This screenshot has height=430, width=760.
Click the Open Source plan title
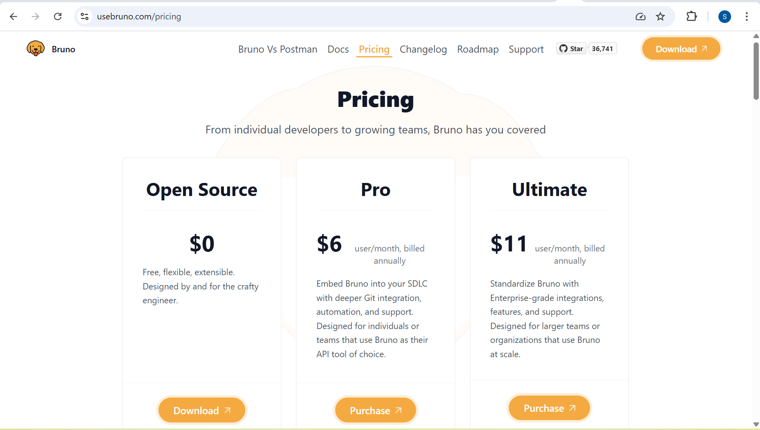[202, 190]
